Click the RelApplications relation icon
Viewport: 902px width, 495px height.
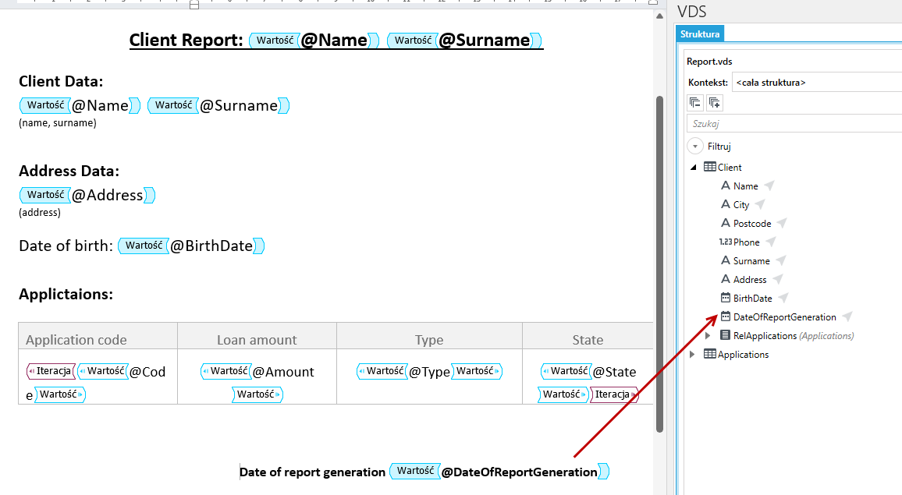point(726,335)
